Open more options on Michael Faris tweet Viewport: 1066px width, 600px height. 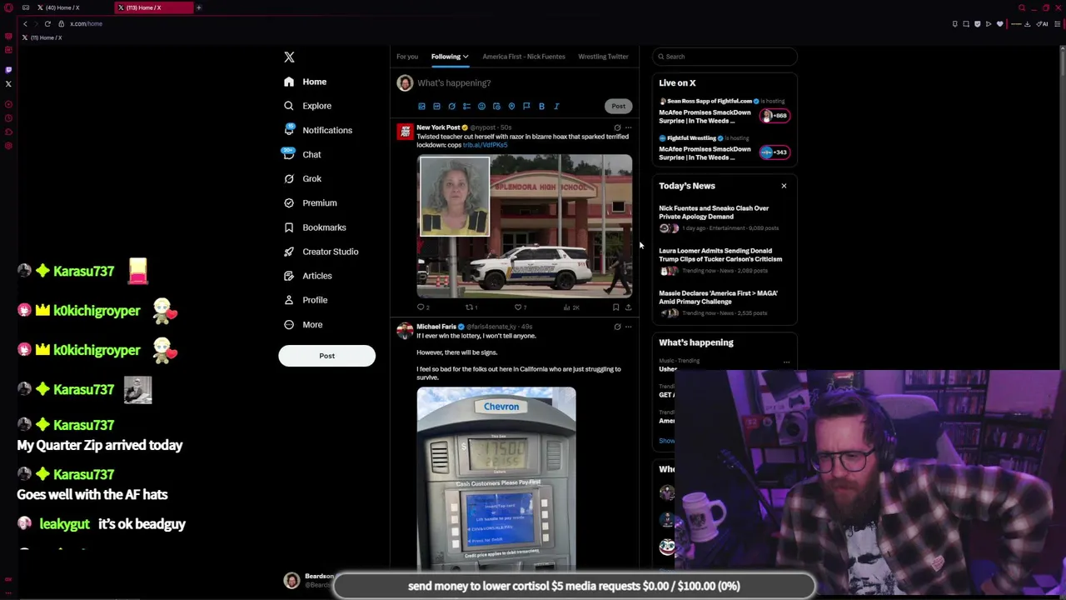pyautogui.click(x=629, y=327)
